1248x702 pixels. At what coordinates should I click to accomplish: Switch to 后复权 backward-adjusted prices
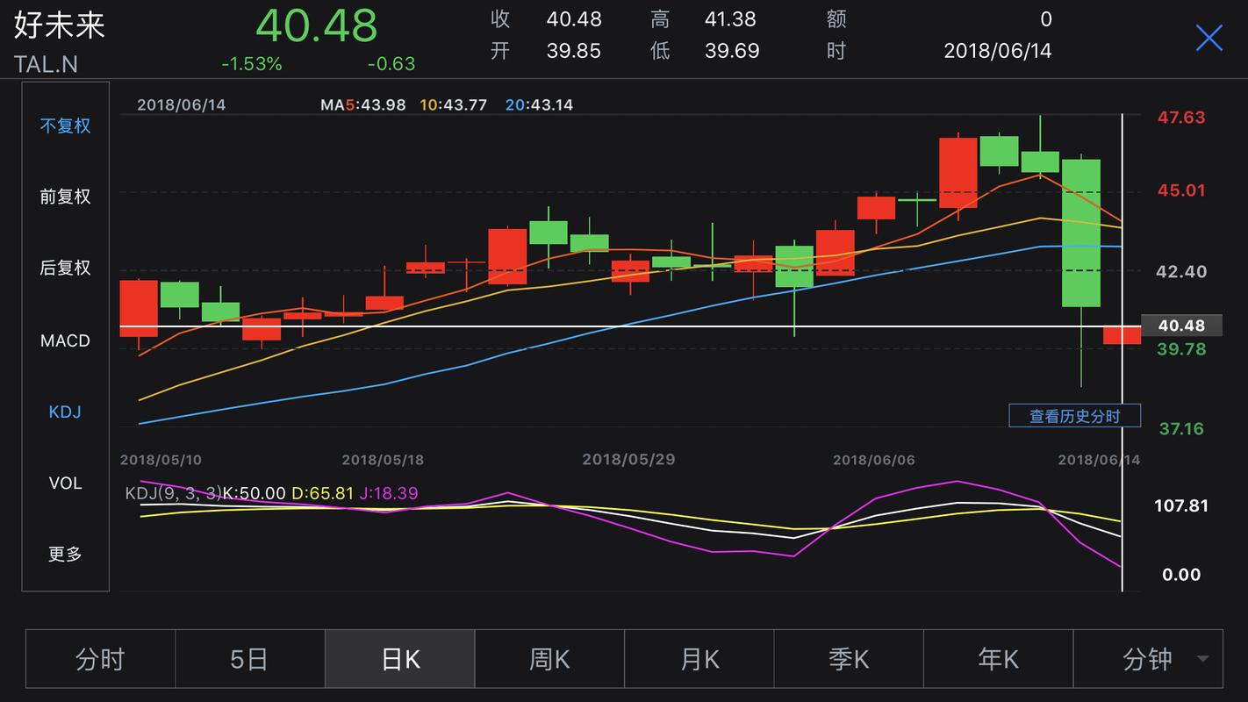pyautogui.click(x=64, y=268)
